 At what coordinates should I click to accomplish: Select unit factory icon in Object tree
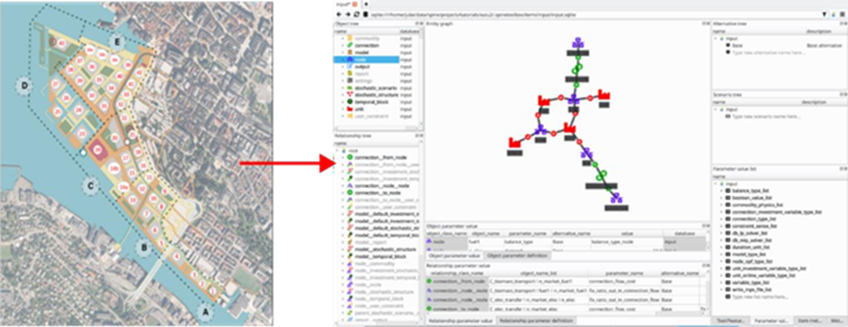click(x=350, y=109)
